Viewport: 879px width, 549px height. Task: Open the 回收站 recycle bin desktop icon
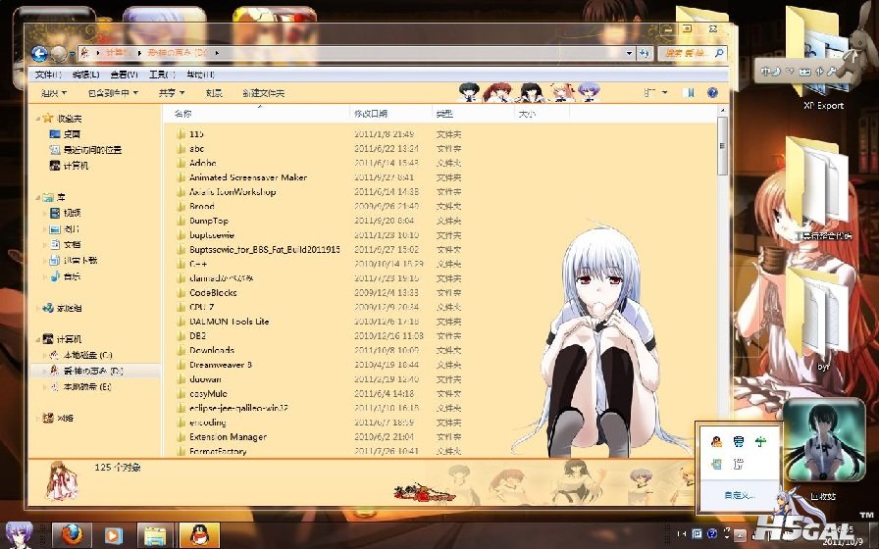[x=823, y=450]
